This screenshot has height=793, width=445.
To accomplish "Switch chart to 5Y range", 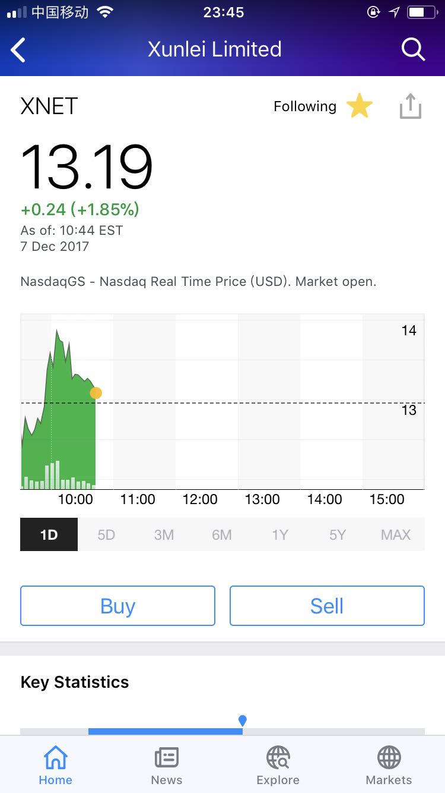I will (337, 534).
